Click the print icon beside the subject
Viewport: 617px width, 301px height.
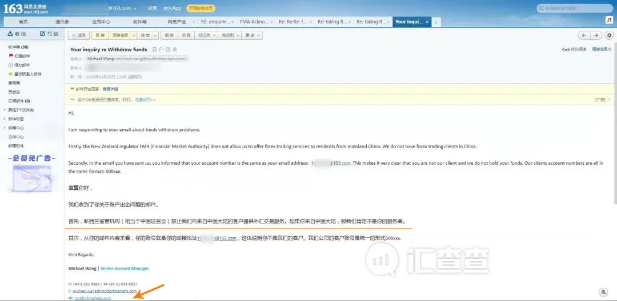pos(175,50)
